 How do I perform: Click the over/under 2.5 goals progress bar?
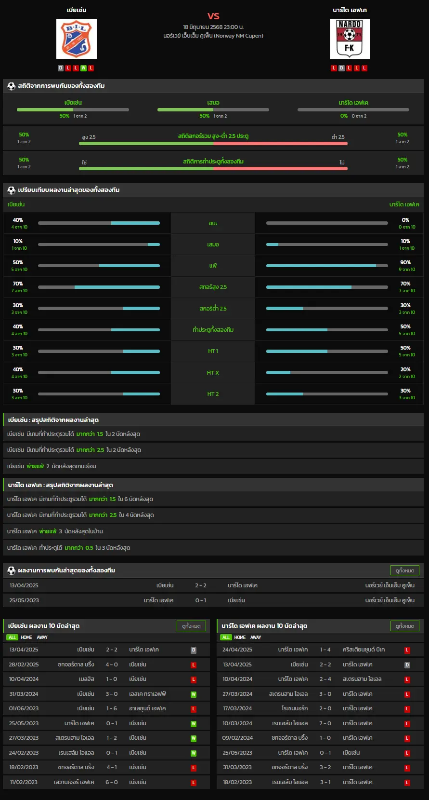[213, 143]
